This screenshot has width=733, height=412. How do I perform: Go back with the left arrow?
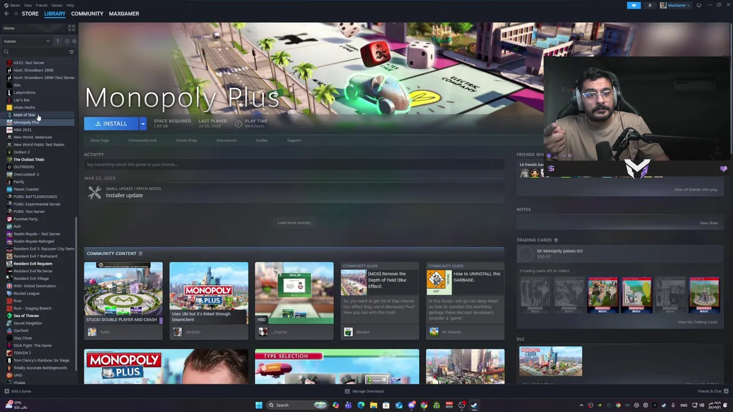(6, 13)
